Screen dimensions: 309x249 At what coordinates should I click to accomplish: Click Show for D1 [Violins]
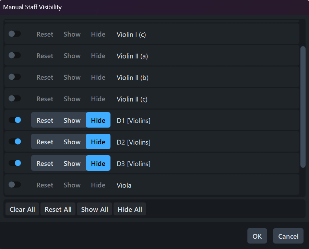pyautogui.click(x=72, y=120)
